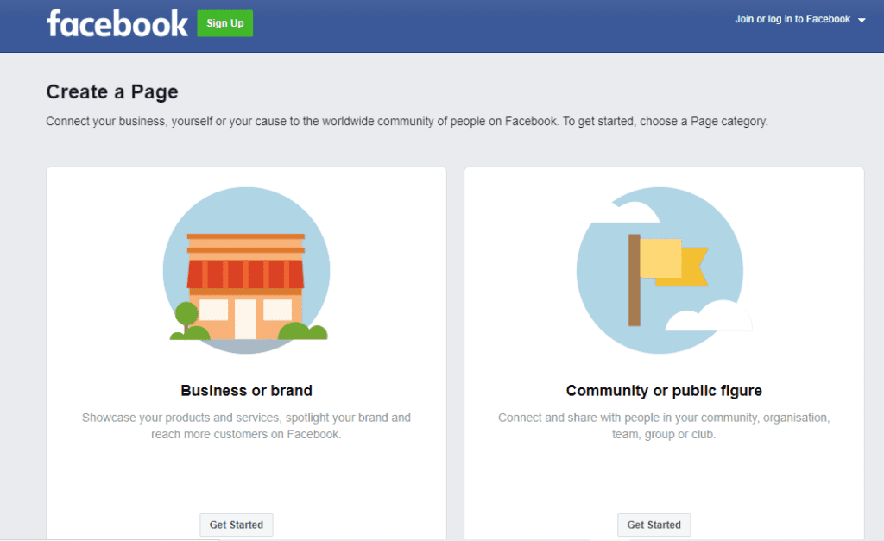Click the Create a Page title

(x=112, y=91)
